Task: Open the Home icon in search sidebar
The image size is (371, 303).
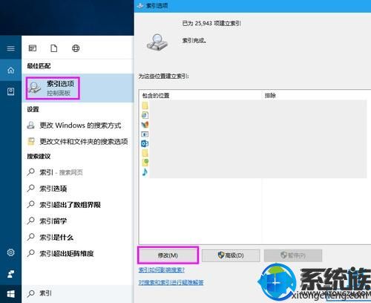Action: (x=10, y=71)
